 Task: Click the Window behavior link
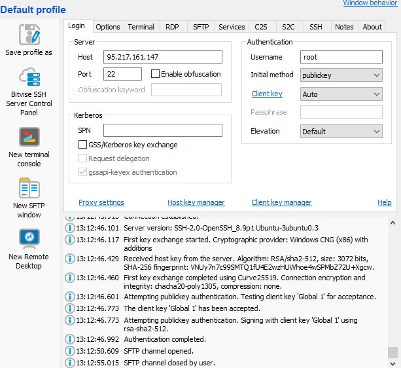370,4
